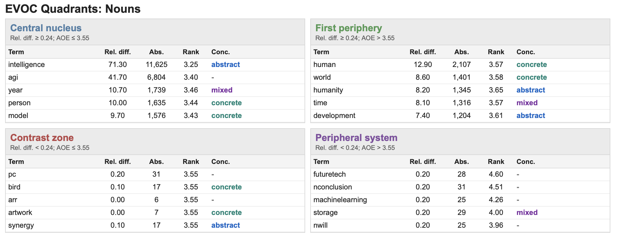The height and width of the screenshot is (236, 618).
Task: Select the humanity row in First periphery
Action: [460, 90]
